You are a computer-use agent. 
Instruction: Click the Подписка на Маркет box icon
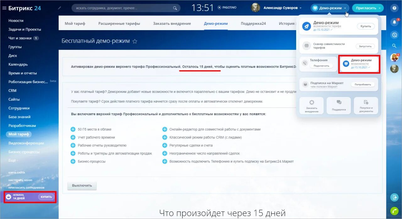tap(305, 84)
